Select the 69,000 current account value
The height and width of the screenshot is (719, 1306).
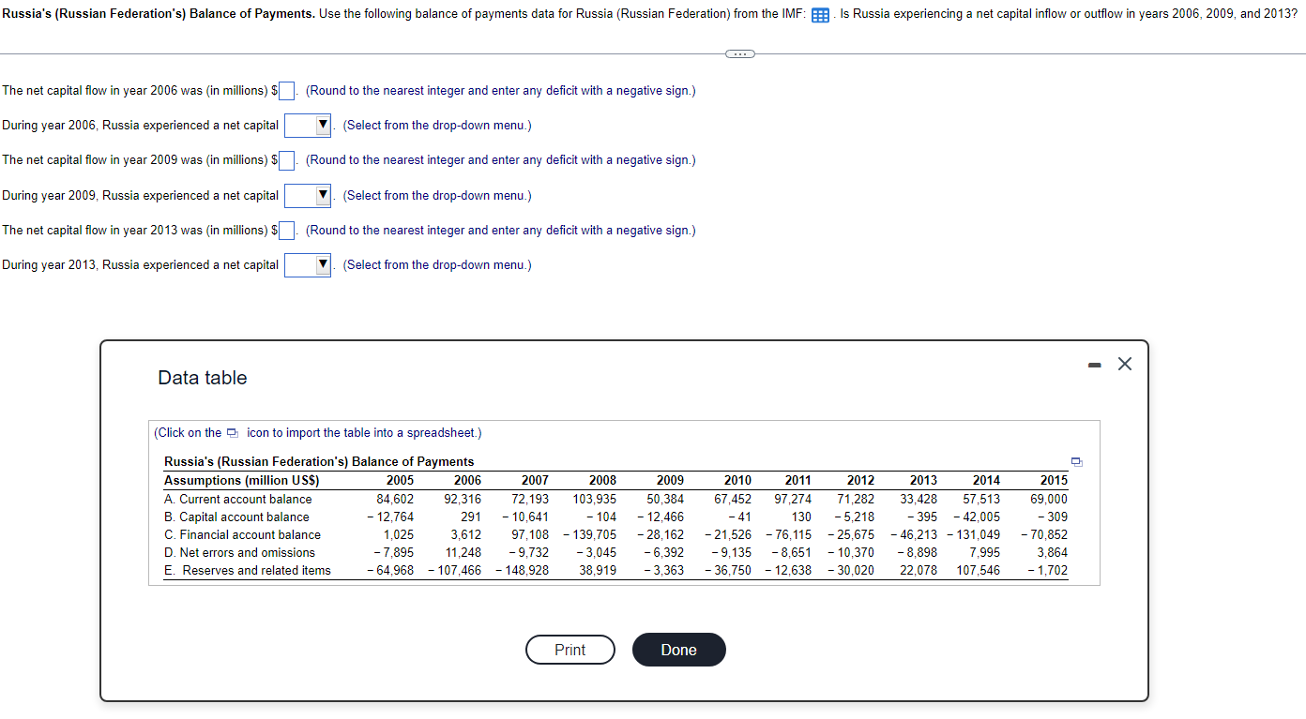point(1048,499)
